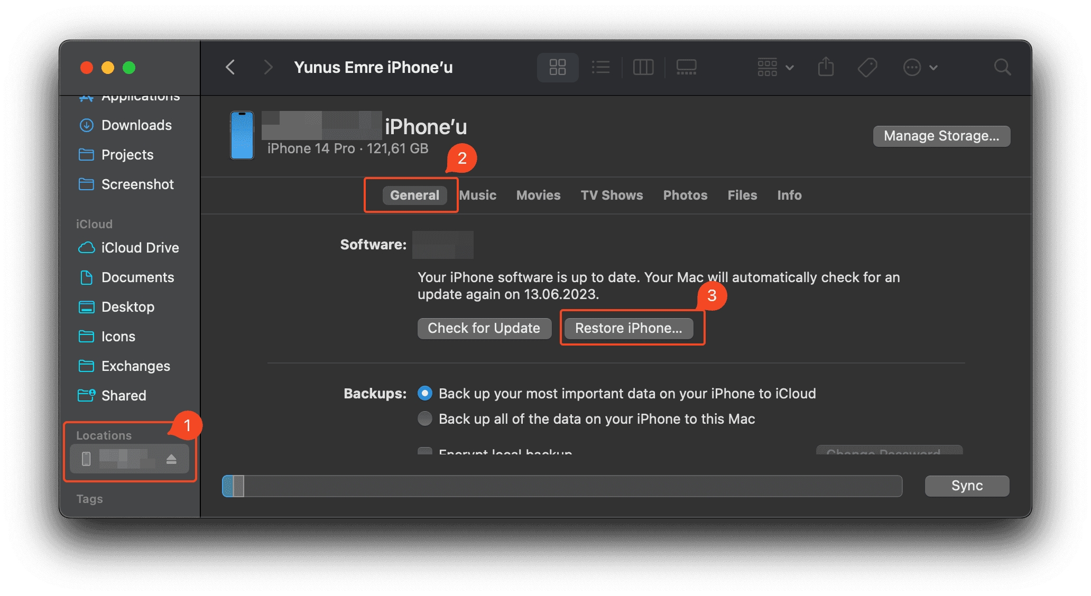Open the Finder search magnifier

coord(1002,67)
